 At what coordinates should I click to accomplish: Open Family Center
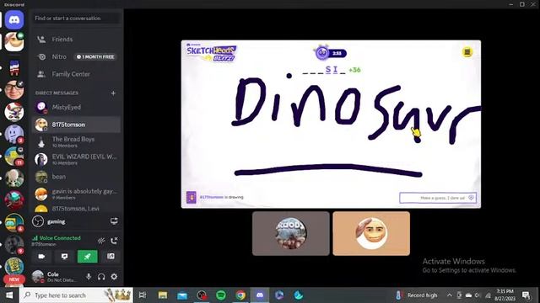[x=76, y=74]
